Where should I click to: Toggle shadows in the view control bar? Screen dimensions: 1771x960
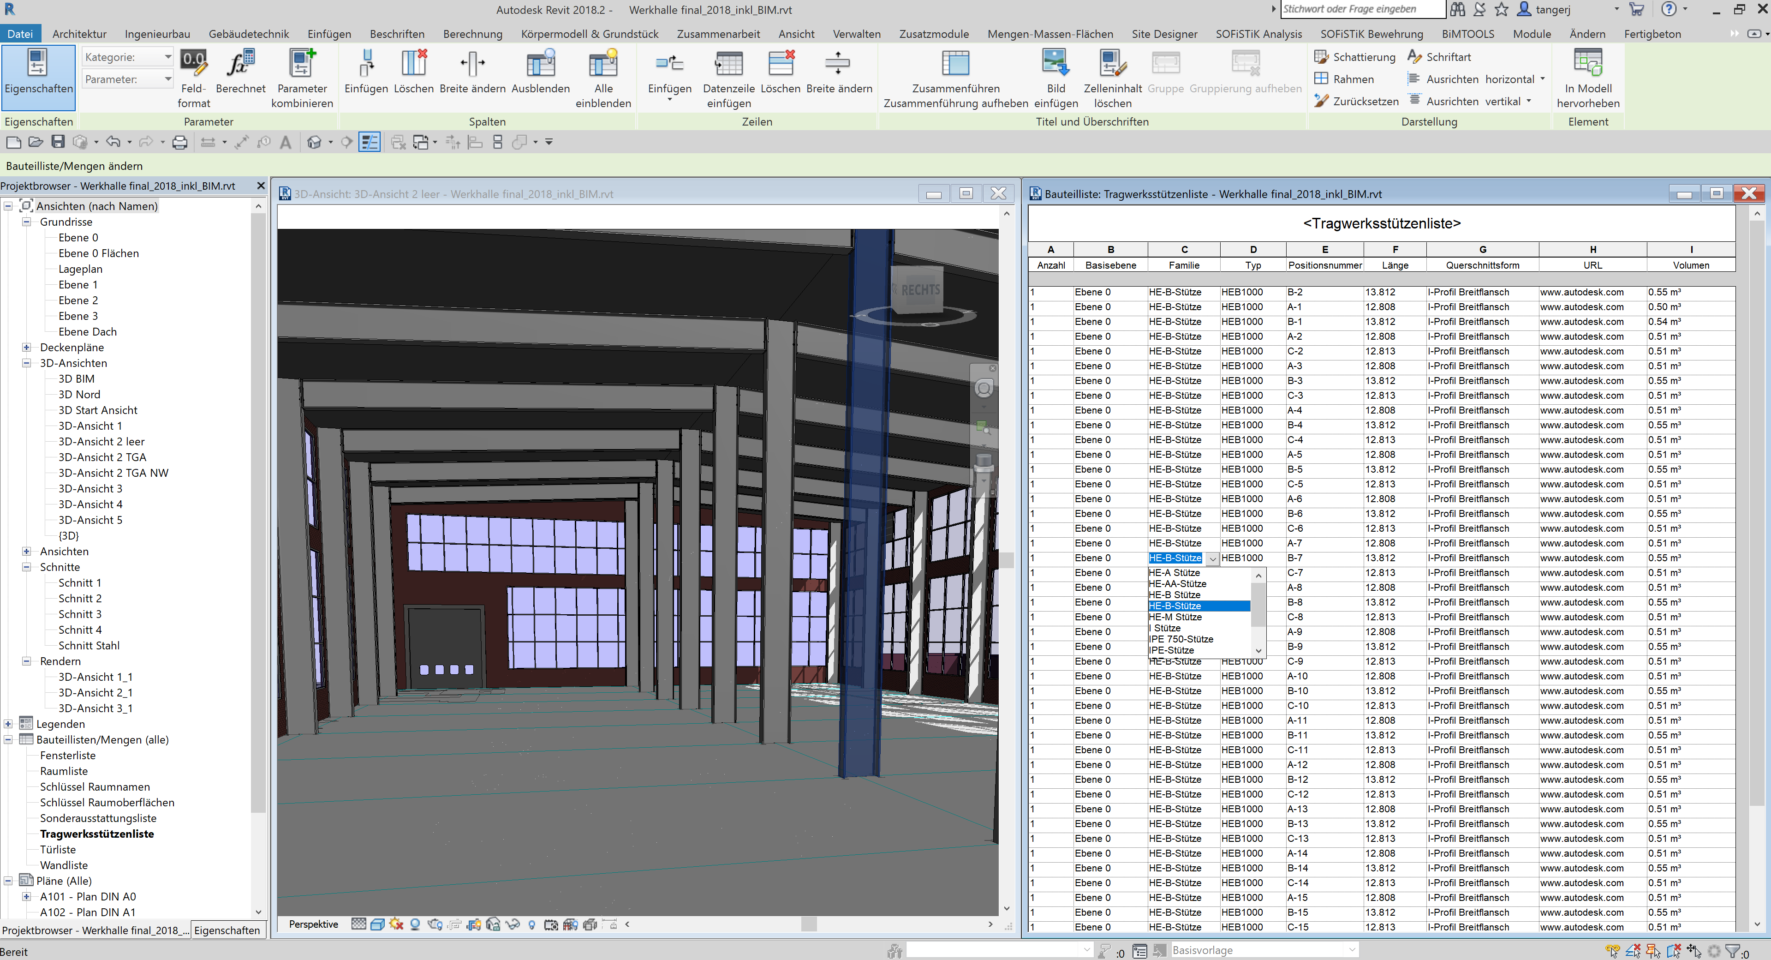pyautogui.click(x=397, y=924)
